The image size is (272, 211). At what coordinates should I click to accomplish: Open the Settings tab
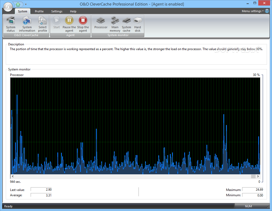point(57,11)
